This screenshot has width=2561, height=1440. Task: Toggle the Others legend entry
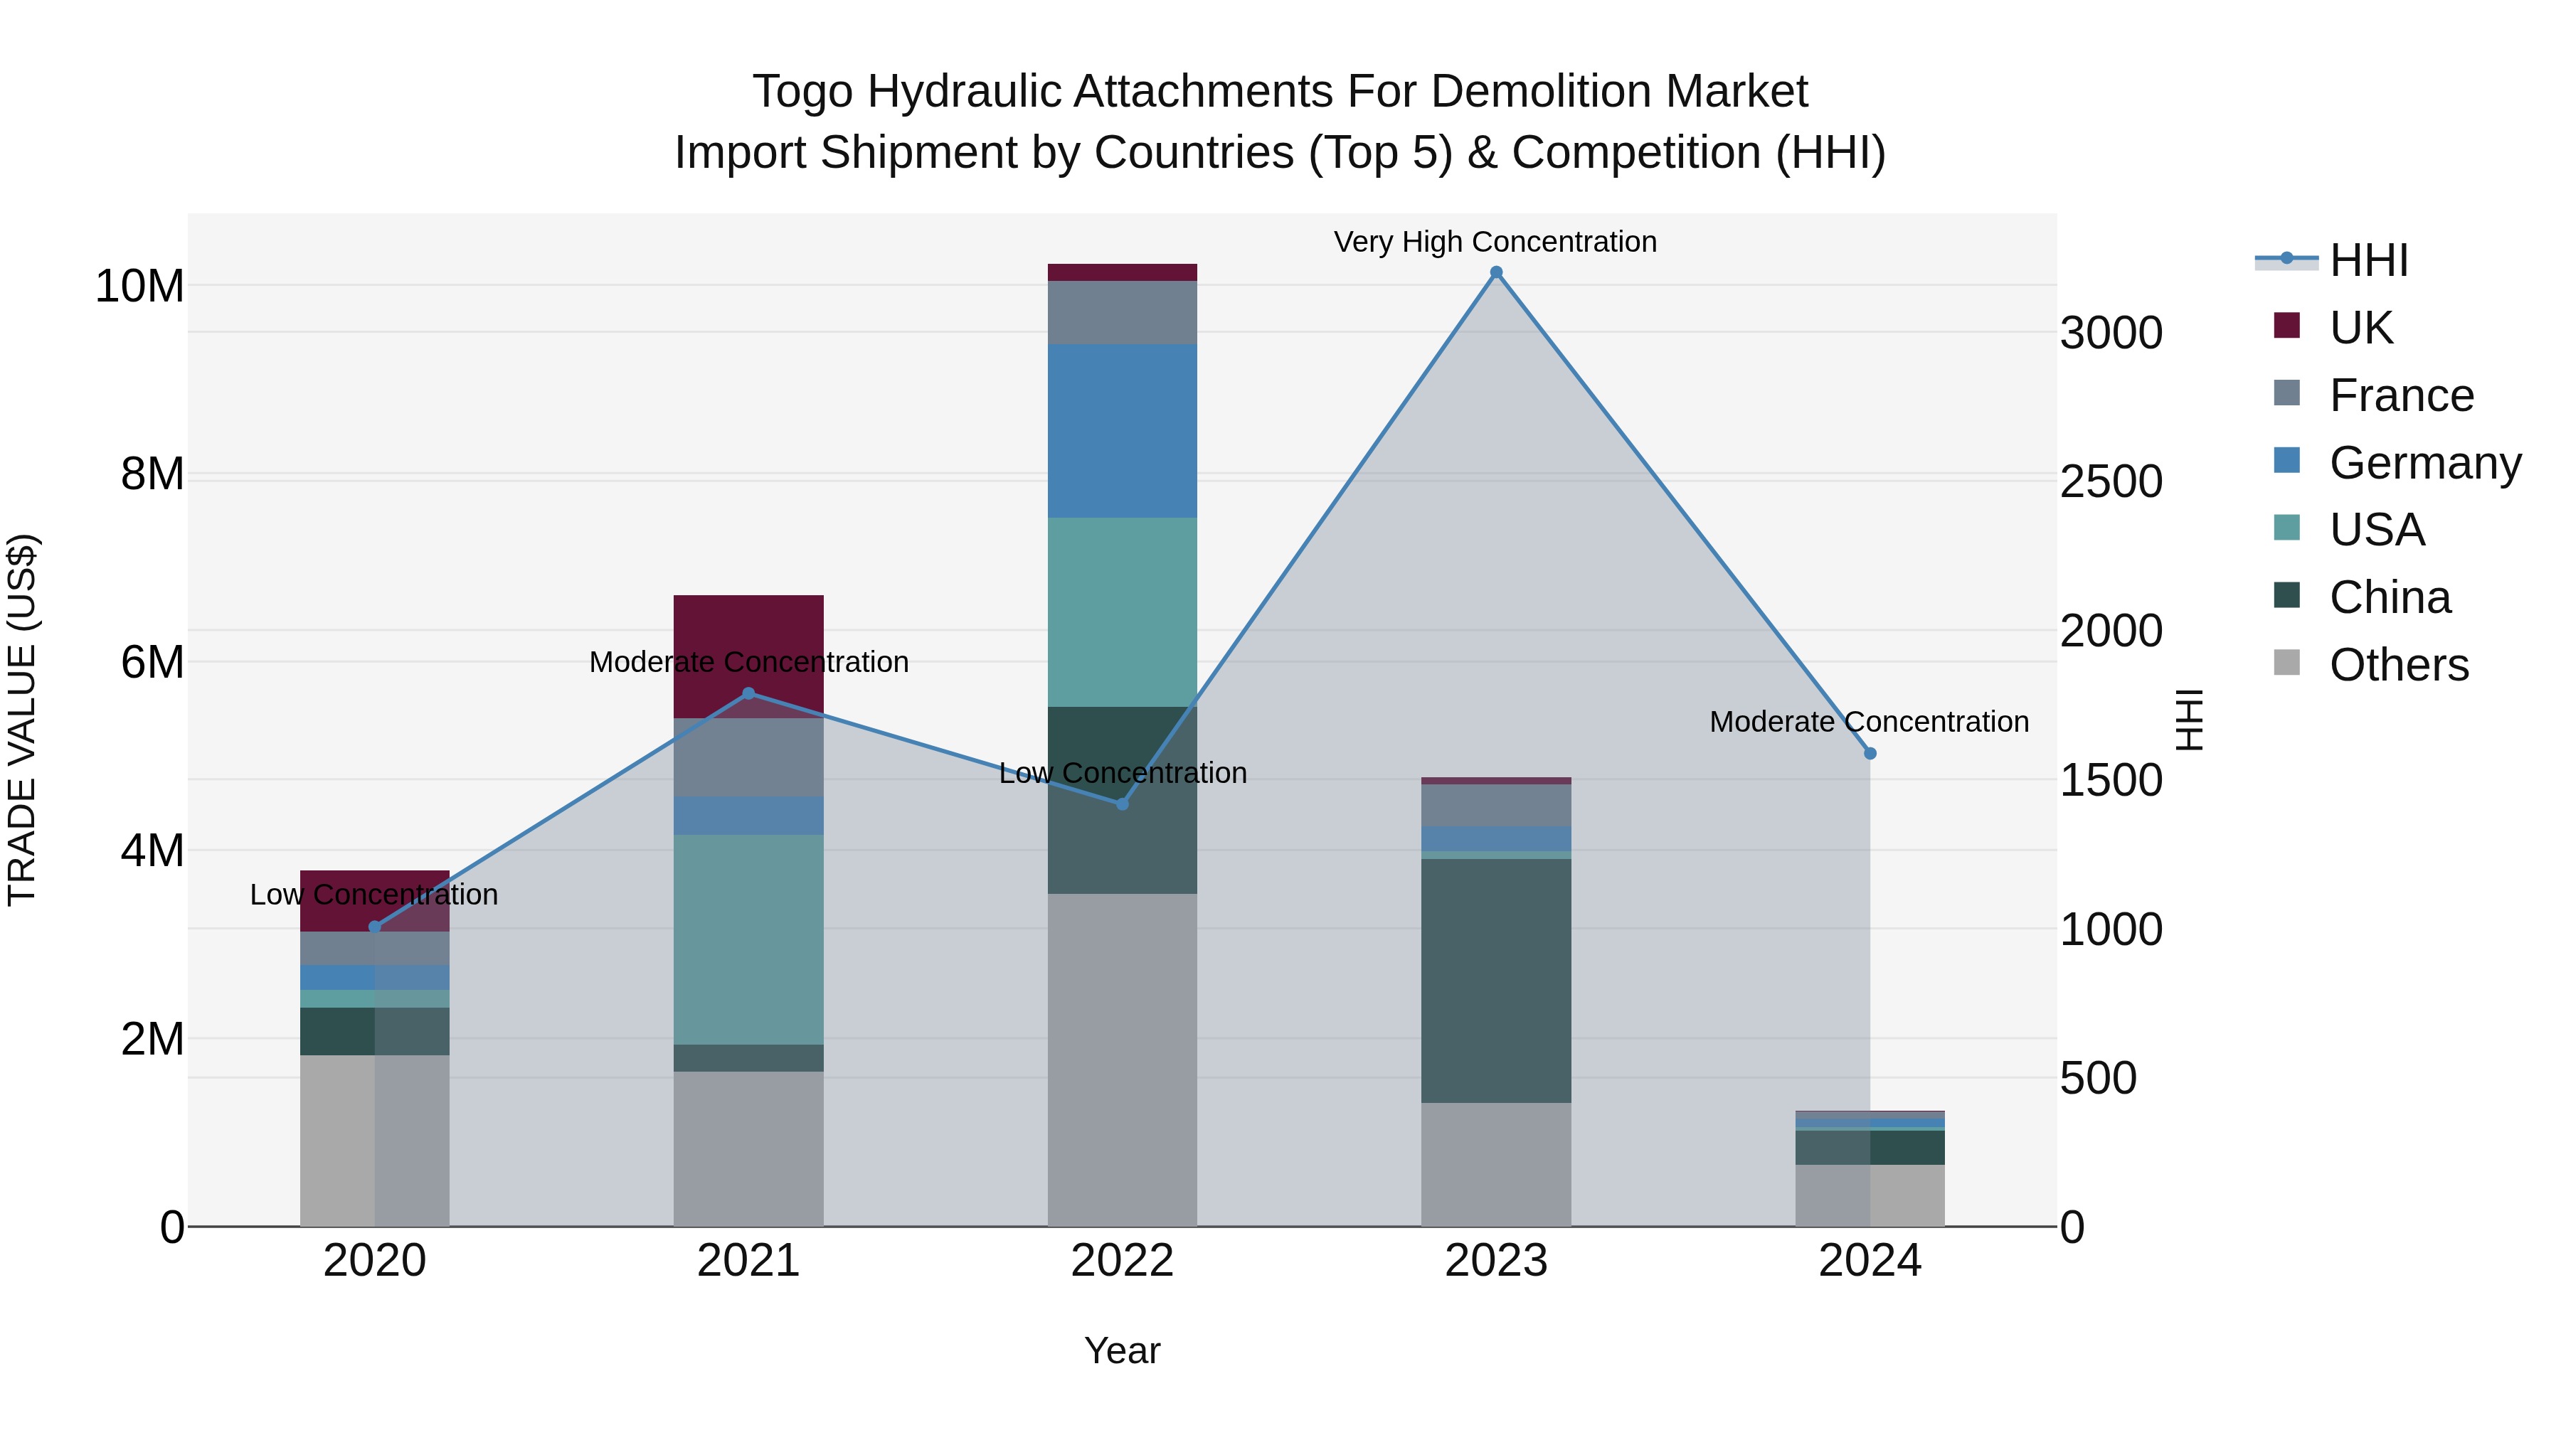(2370, 664)
